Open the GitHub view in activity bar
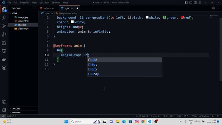This screenshot has width=222, height=125. 4,68
